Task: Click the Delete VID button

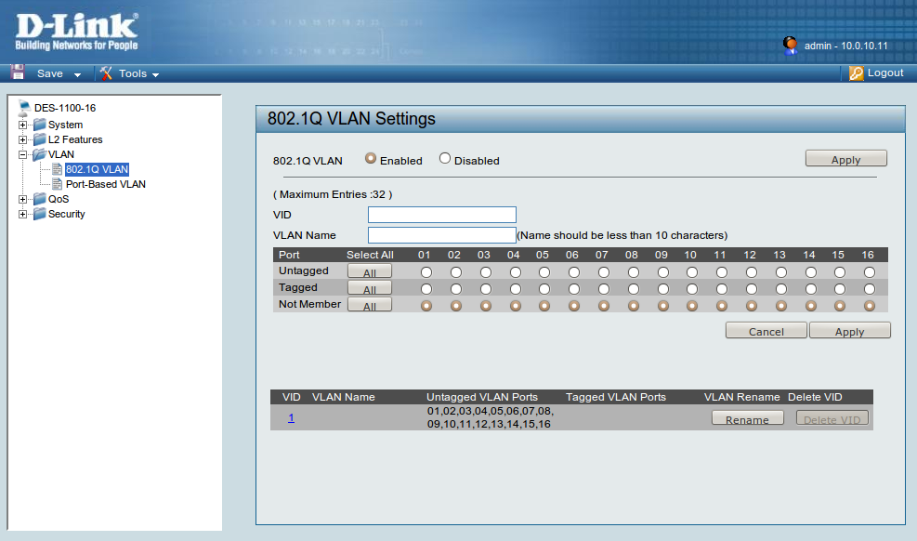Action: (x=832, y=418)
